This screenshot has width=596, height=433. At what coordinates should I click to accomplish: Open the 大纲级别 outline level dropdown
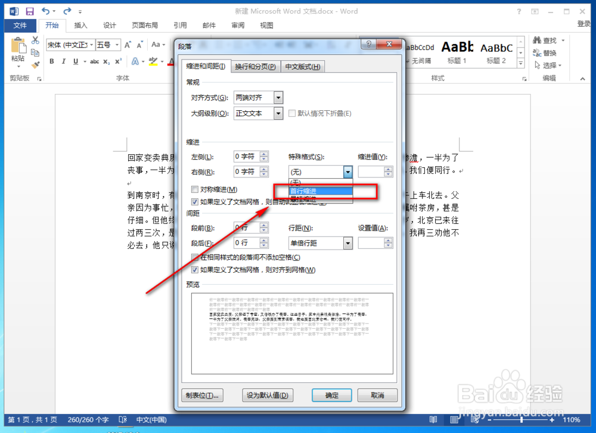278,113
